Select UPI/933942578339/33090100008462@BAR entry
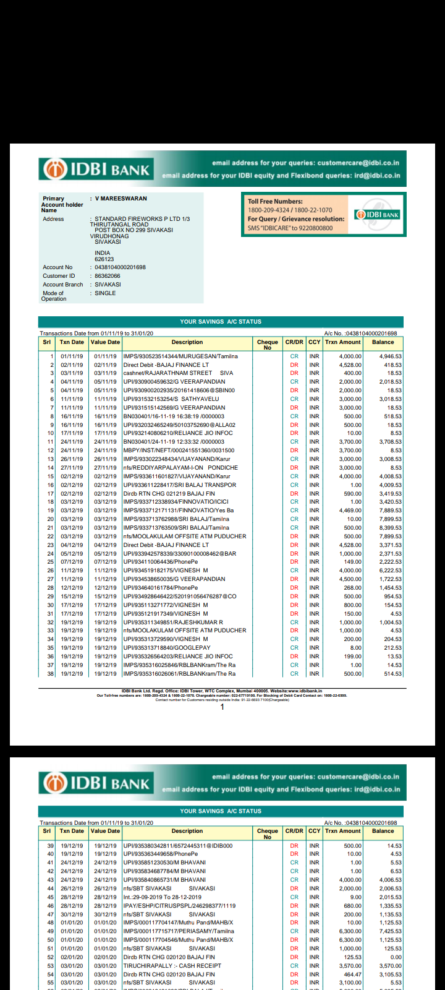The height and width of the screenshot is (990, 445). [180, 554]
